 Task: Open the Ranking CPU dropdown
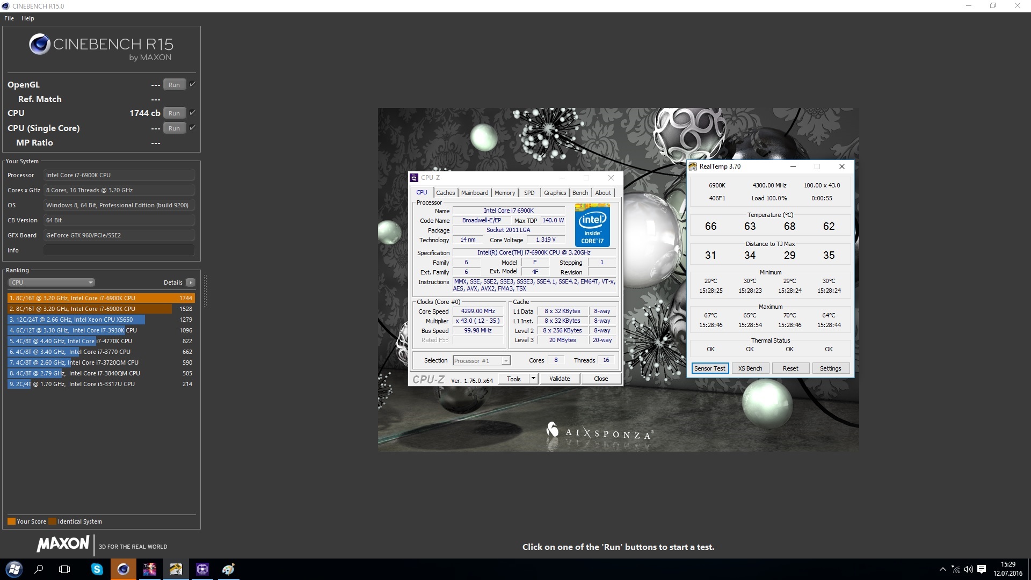(x=52, y=282)
